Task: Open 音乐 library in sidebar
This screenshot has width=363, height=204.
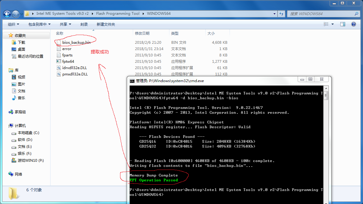Action: coord(21,98)
